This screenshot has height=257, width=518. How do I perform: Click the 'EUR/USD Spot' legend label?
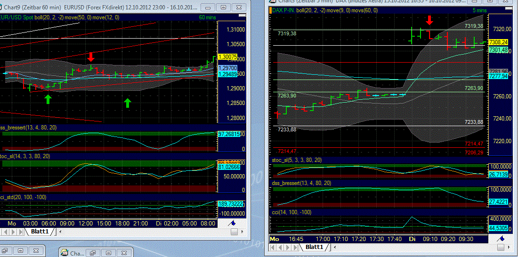point(16,17)
